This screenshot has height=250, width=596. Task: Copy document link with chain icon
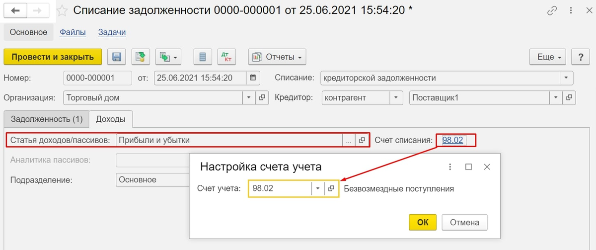point(552,10)
